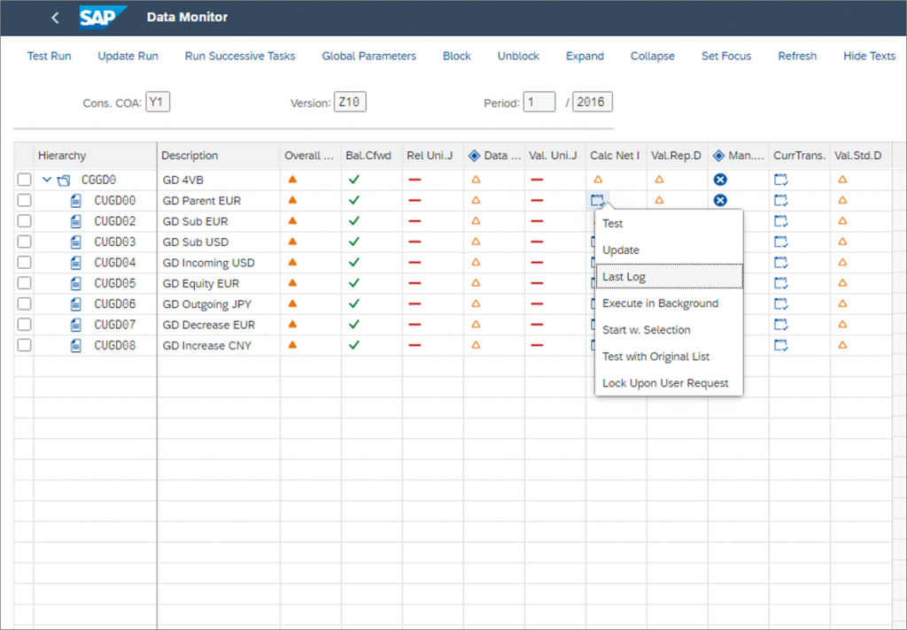Screen dimensions: 907x630
Task: Click Bal.Cfwd green check for CGGD0
Action: coord(354,180)
